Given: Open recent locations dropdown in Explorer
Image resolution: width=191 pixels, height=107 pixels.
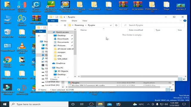Looking at the screenshot, I should pos(61,25).
